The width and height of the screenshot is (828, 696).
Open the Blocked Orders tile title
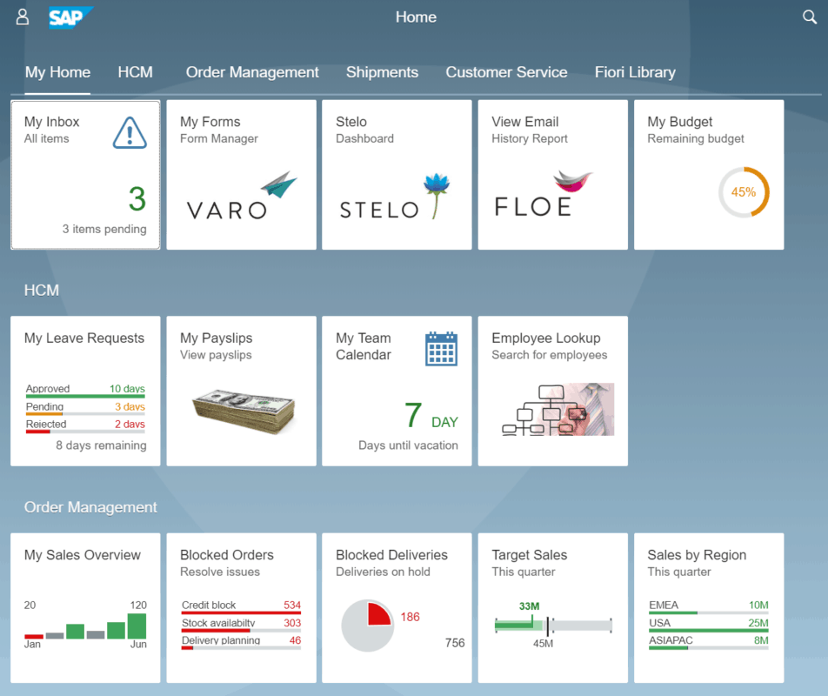(227, 555)
